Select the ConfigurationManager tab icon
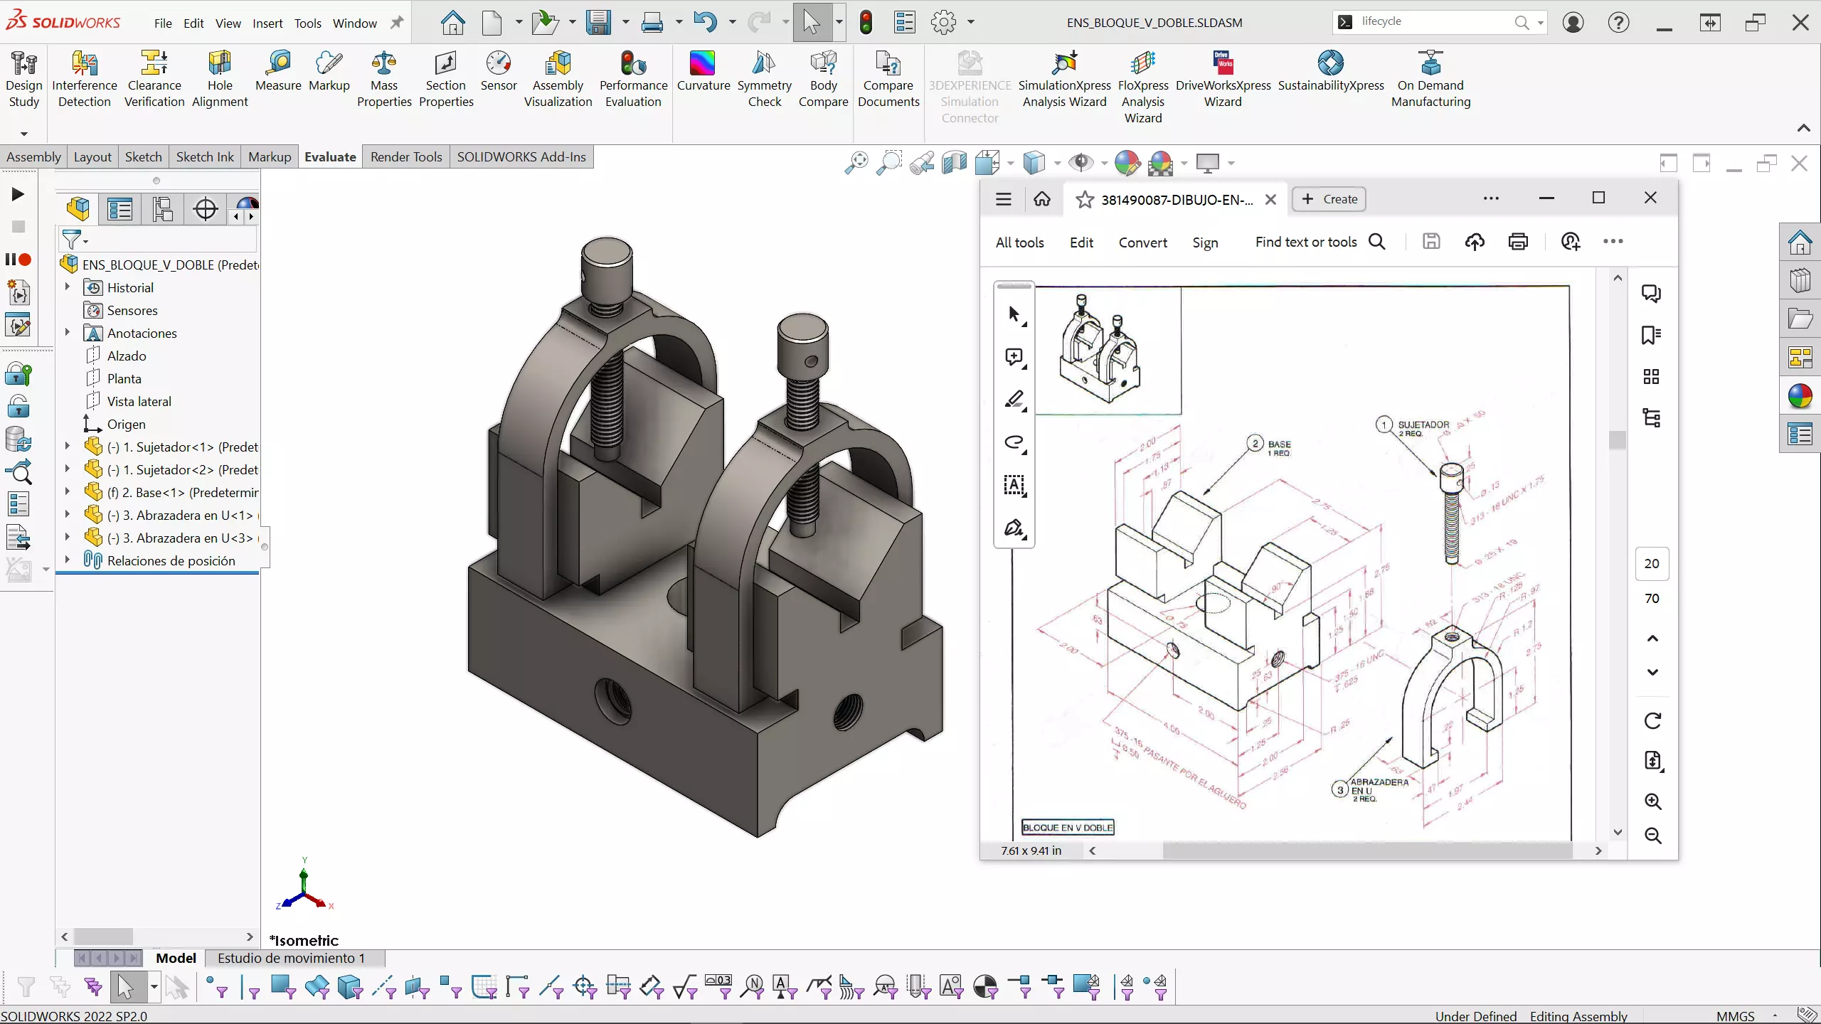This screenshot has height=1024, width=1821. coord(163,209)
